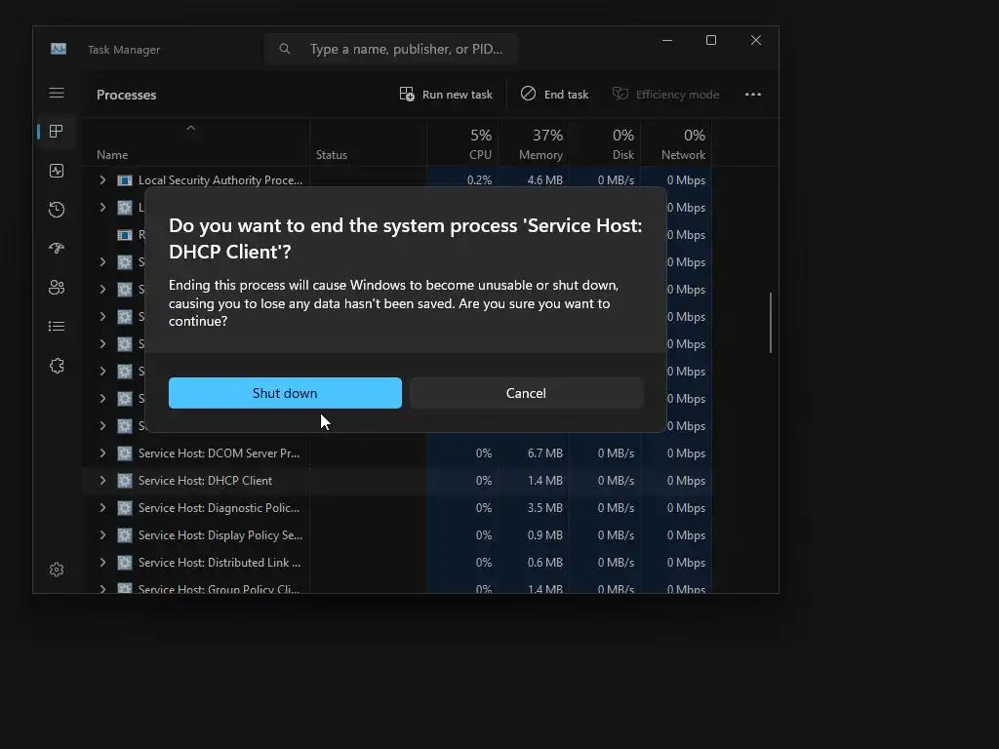Confirm with the Shut down button
This screenshot has width=999, height=749.
point(285,393)
